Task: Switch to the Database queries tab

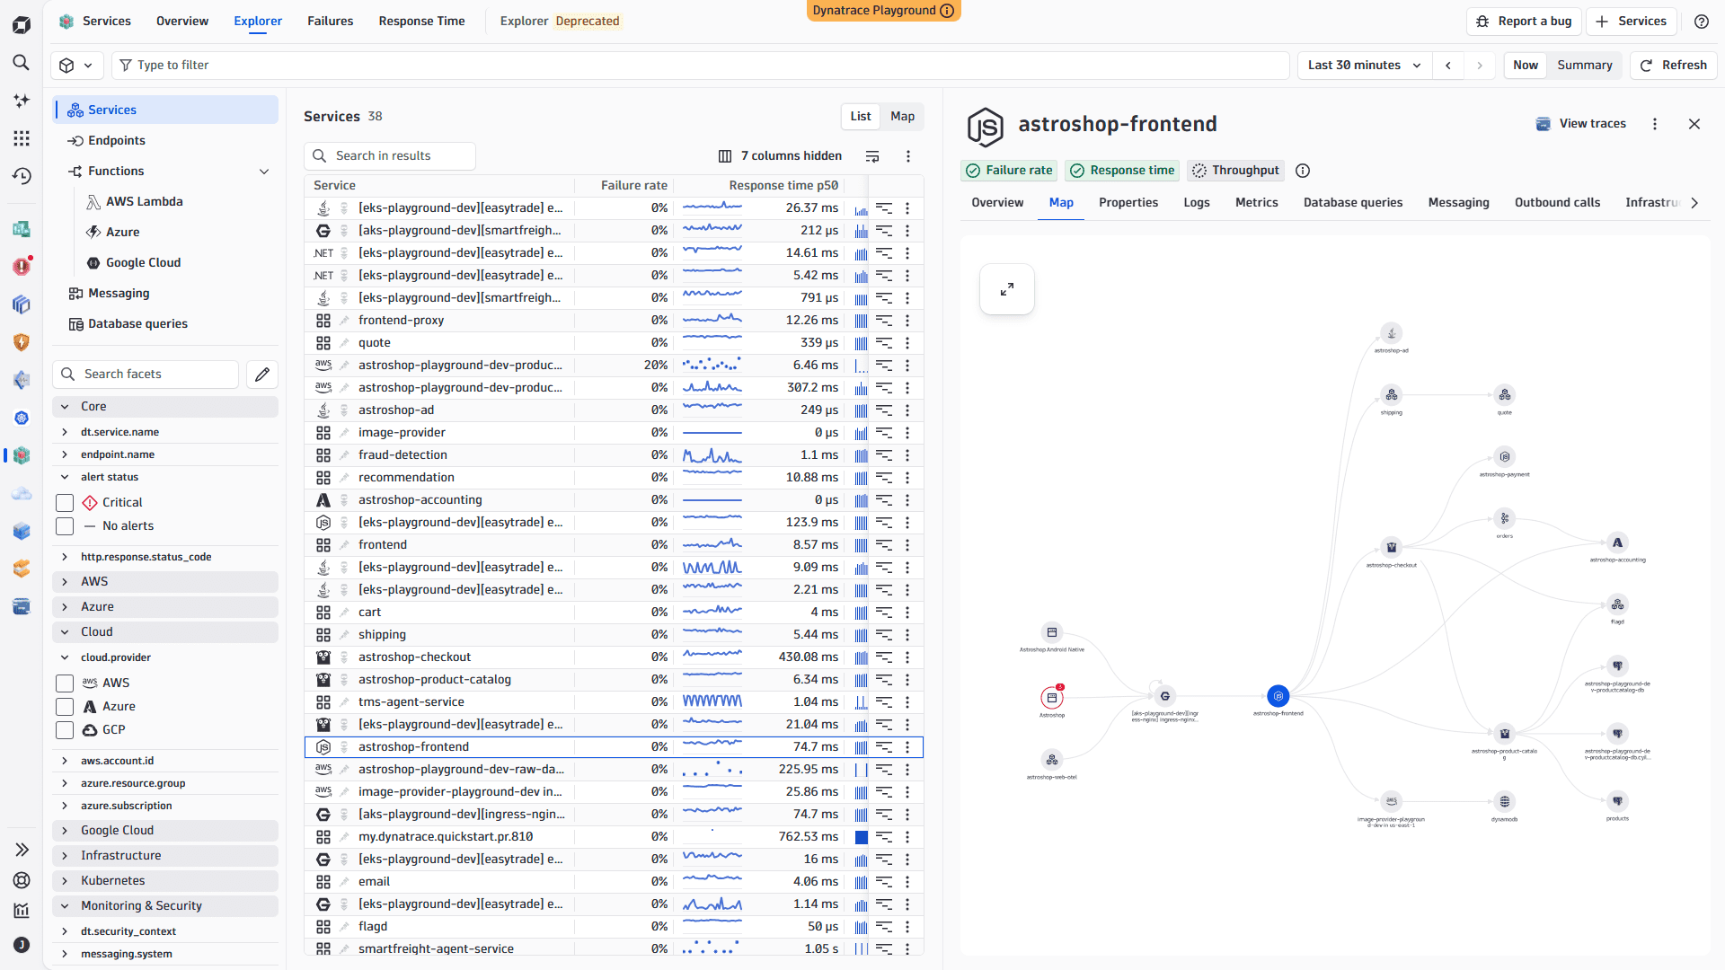Action: click(1352, 203)
